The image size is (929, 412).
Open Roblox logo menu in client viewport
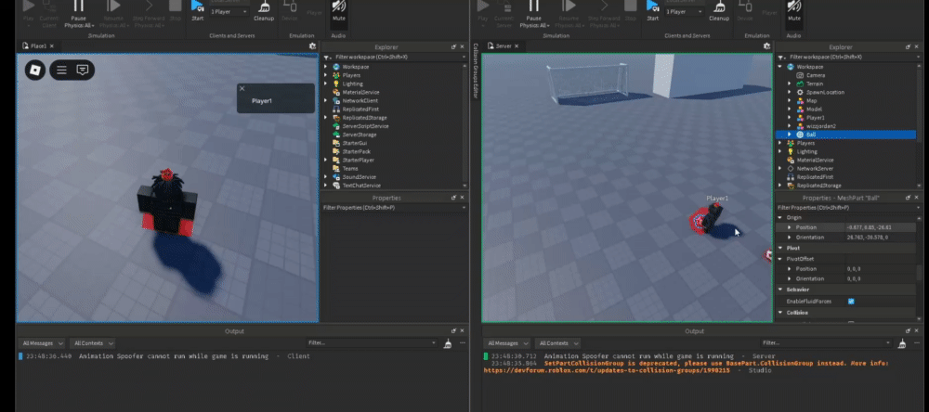[x=34, y=70]
